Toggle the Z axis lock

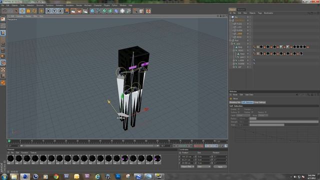pos(60,11)
